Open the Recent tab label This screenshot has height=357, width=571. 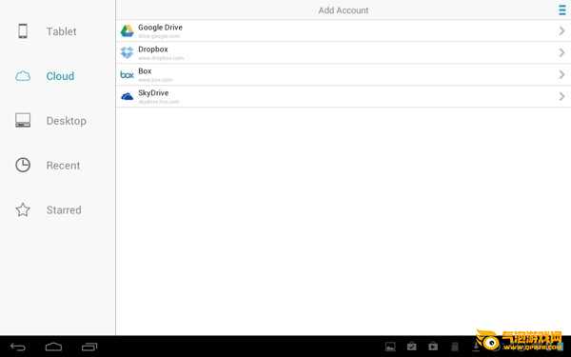point(63,166)
